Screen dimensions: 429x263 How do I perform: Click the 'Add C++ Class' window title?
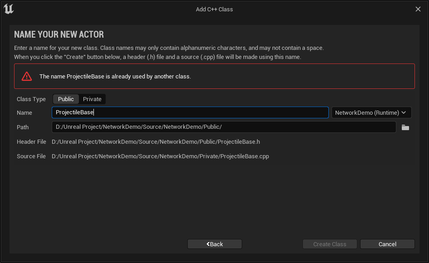(x=214, y=10)
